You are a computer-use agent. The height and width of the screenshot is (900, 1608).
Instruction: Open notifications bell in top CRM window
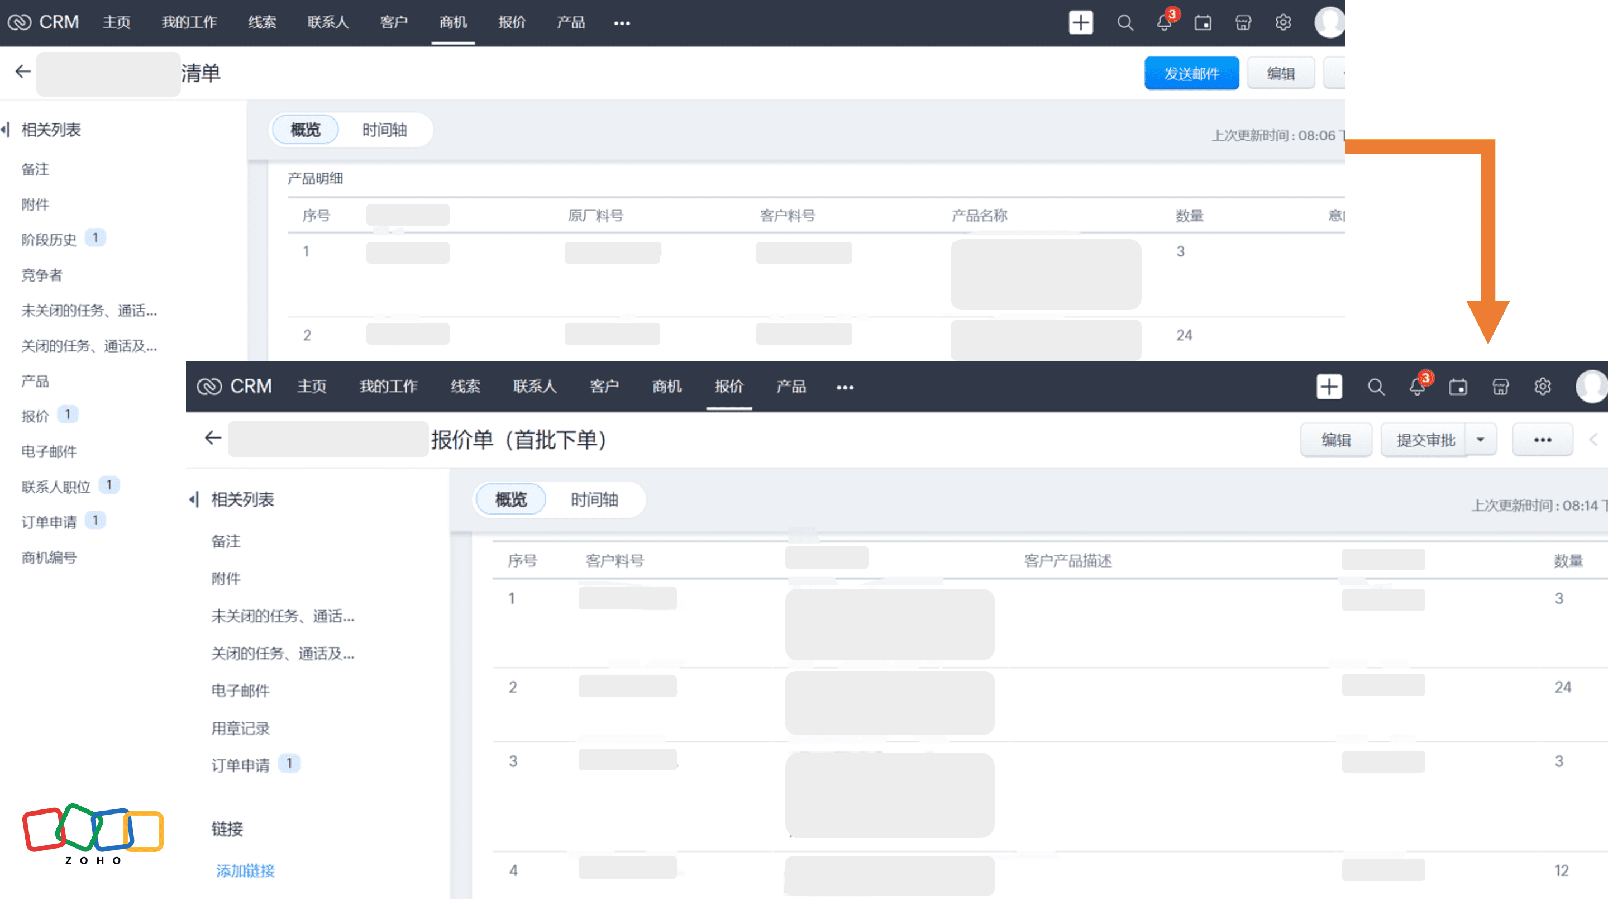coord(1165,22)
